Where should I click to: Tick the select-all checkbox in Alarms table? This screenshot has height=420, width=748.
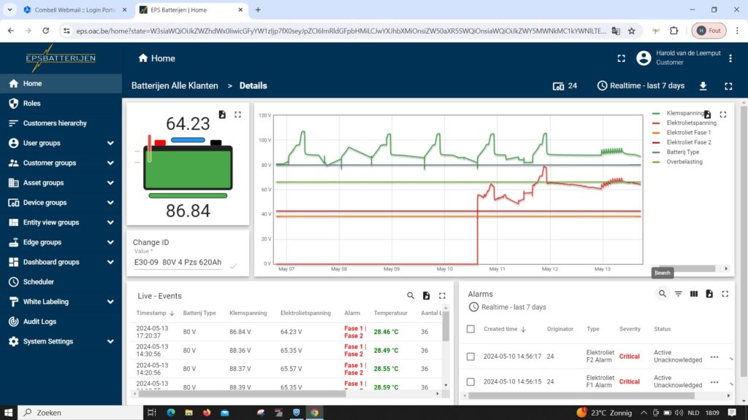(x=470, y=329)
